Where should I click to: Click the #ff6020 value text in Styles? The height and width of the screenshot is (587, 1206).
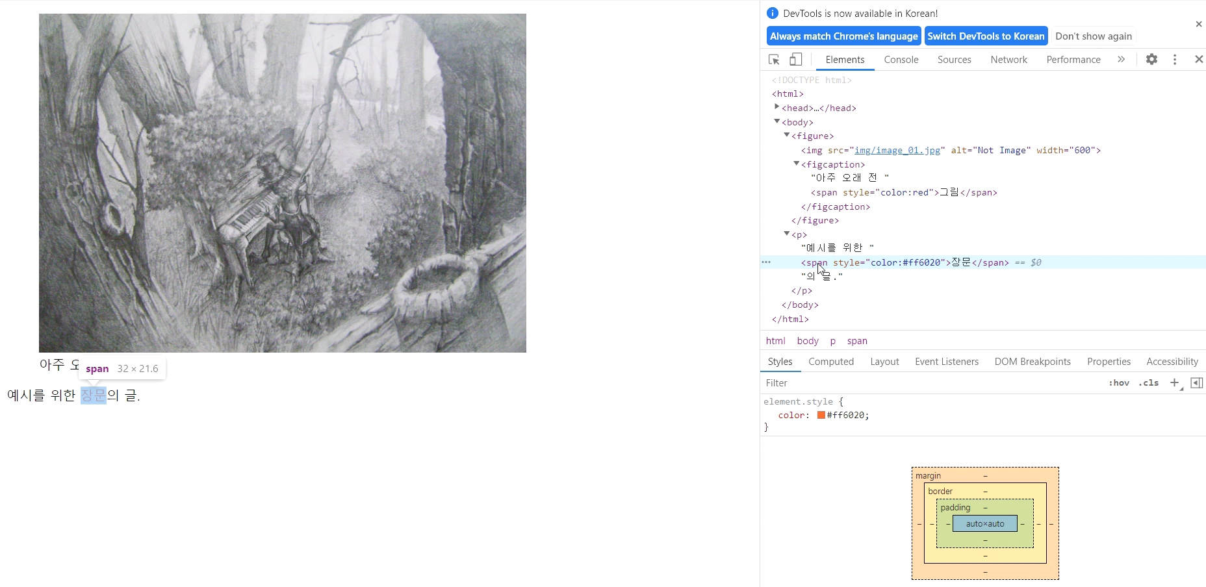point(845,415)
